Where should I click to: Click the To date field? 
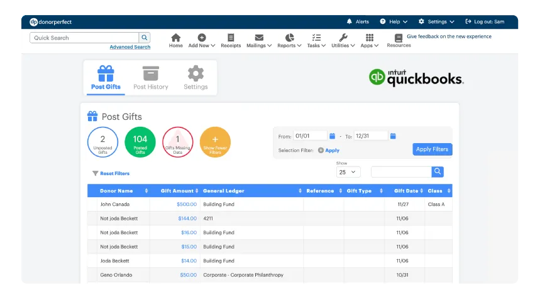point(370,136)
